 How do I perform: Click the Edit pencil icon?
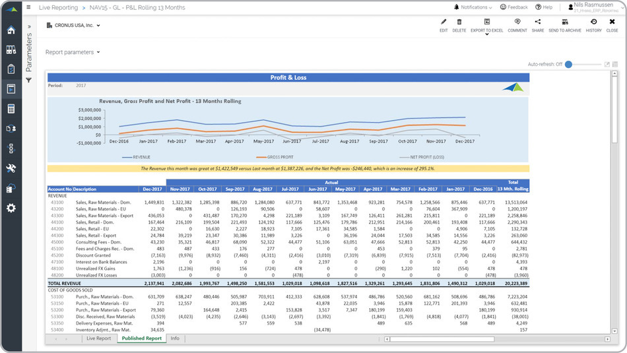click(x=443, y=24)
